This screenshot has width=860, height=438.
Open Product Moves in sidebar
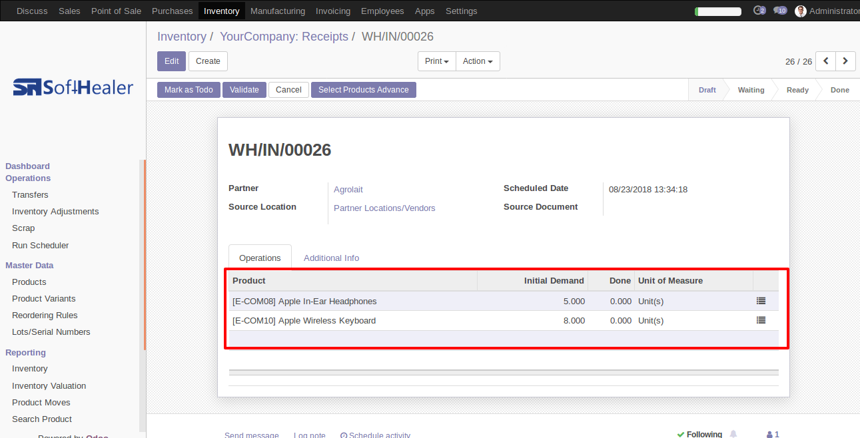[x=41, y=403]
